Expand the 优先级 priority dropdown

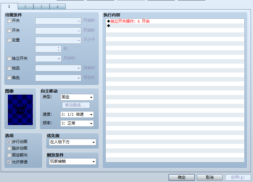tap(73, 142)
